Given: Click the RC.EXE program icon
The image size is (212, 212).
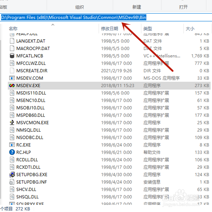Looking at the screenshot, I should point(12,145).
